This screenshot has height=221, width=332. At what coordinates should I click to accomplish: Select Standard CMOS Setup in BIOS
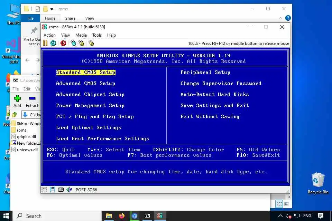coord(86,72)
